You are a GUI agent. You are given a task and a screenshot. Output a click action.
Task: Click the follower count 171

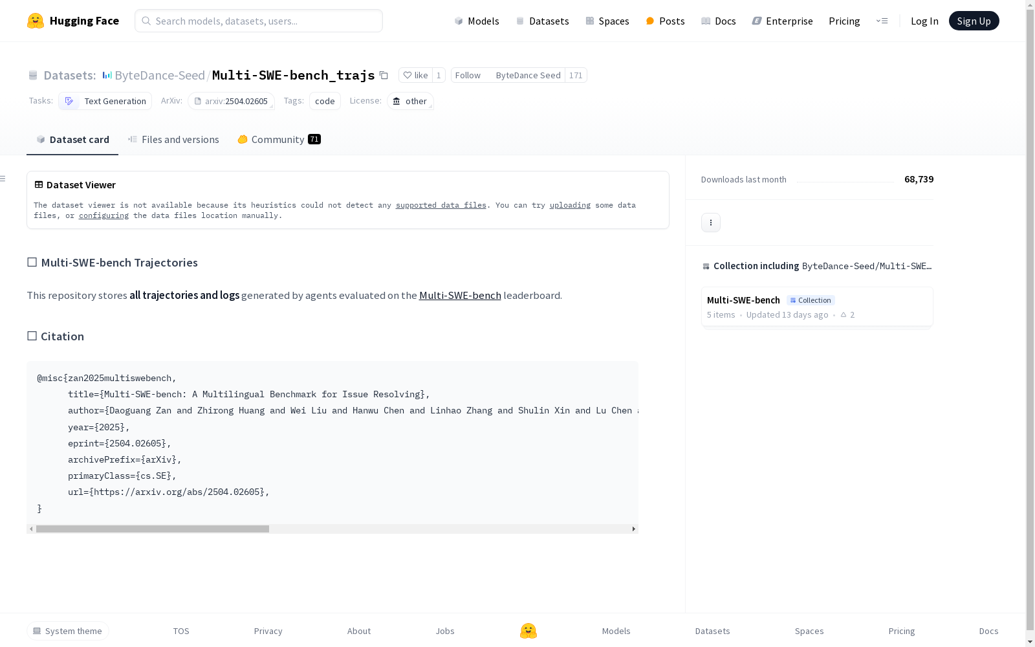tap(576, 75)
